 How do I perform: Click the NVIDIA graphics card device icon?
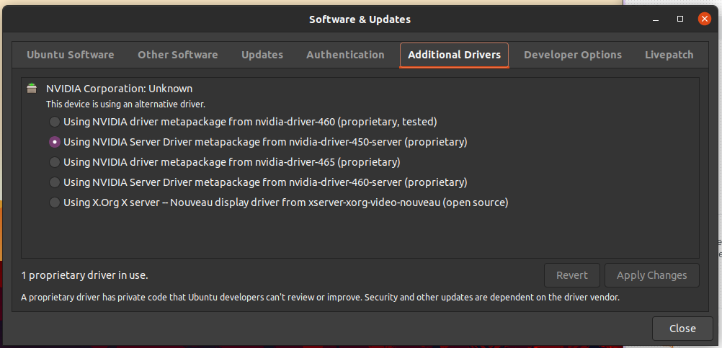coord(32,89)
